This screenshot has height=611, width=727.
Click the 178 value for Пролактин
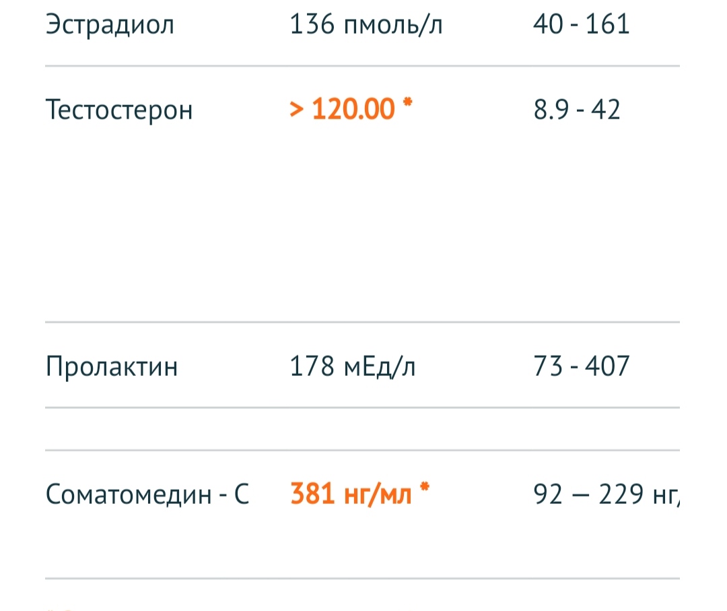click(313, 368)
